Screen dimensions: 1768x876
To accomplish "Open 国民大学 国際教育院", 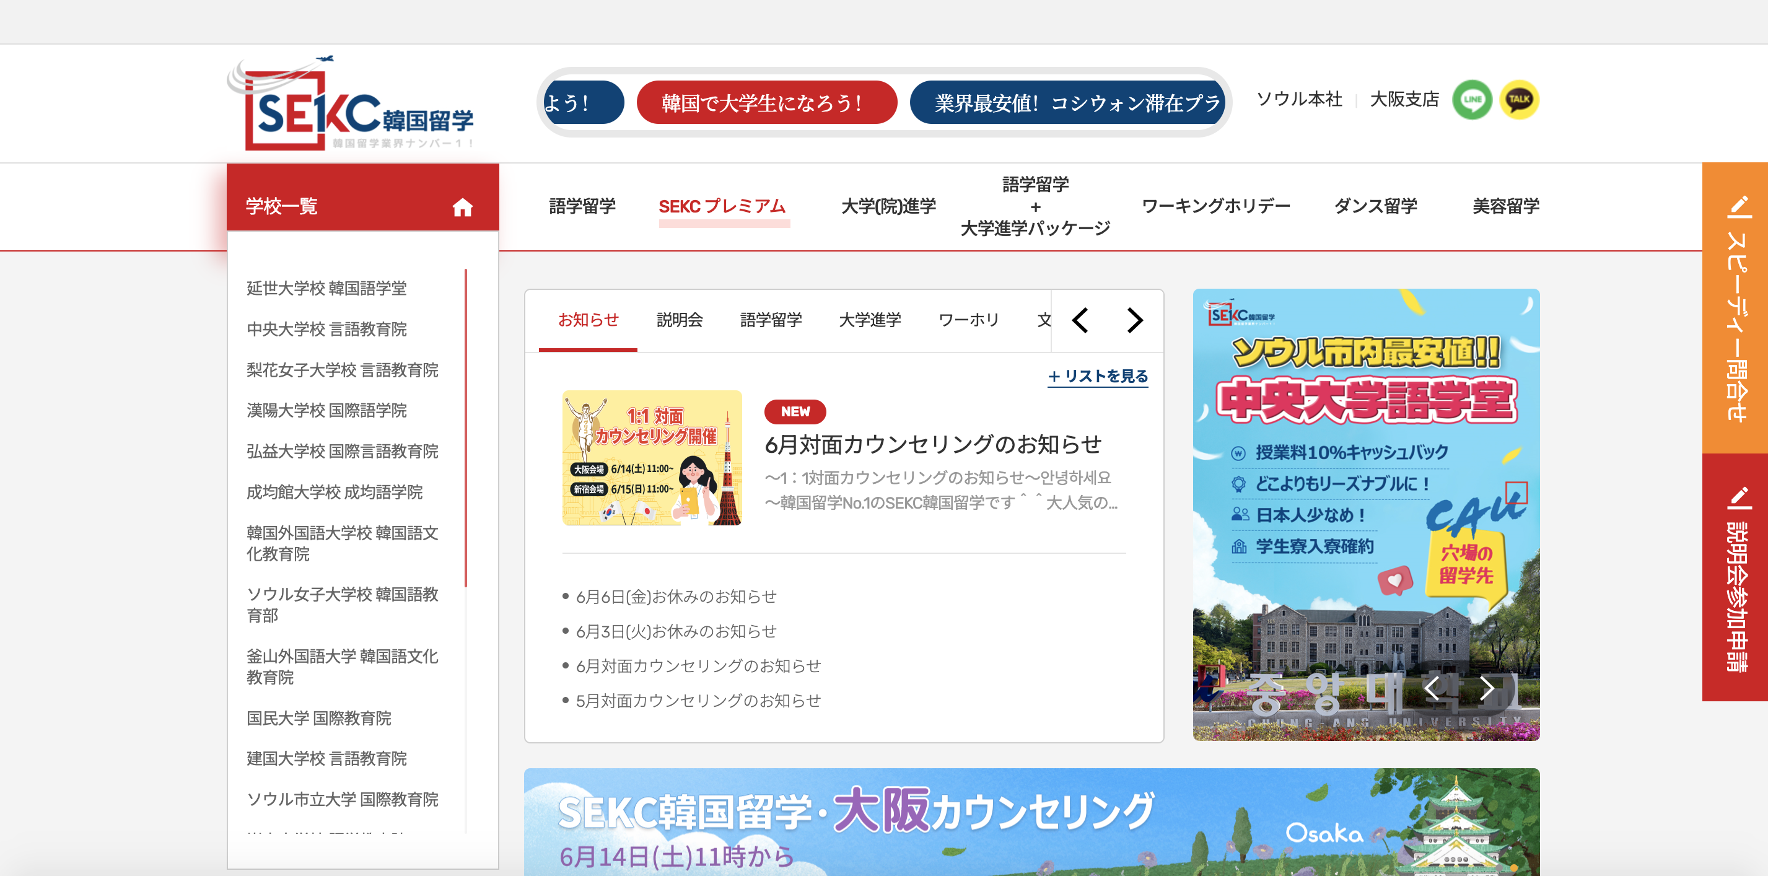I will click(319, 718).
